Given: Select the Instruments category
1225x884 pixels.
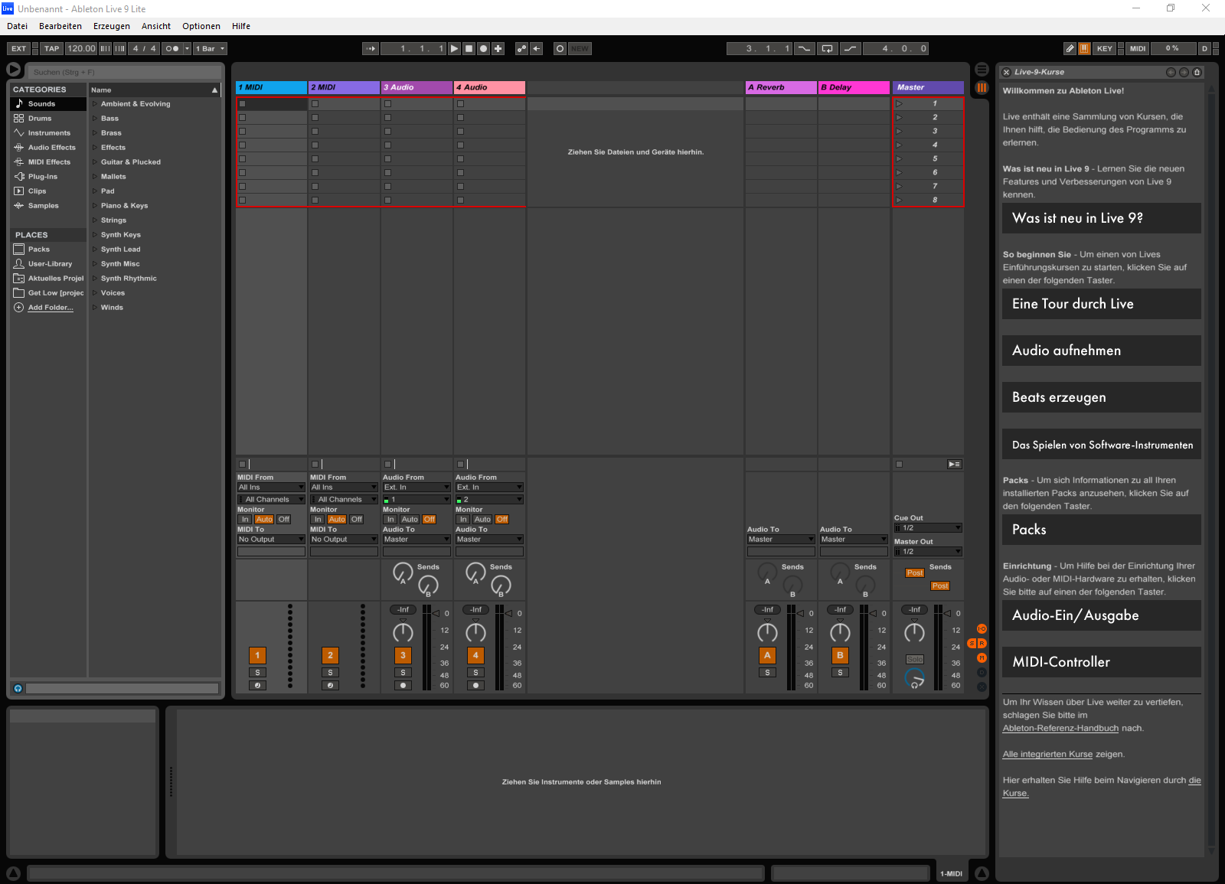Looking at the screenshot, I should coord(49,132).
